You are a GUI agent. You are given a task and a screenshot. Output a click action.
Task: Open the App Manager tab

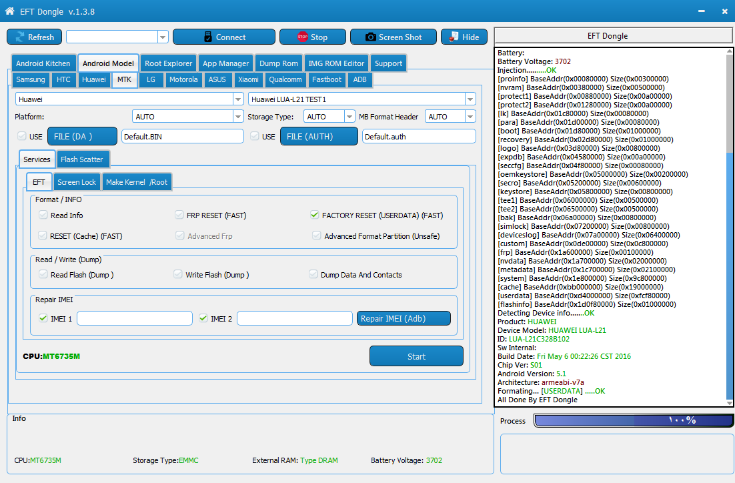[x=225, y=64]
